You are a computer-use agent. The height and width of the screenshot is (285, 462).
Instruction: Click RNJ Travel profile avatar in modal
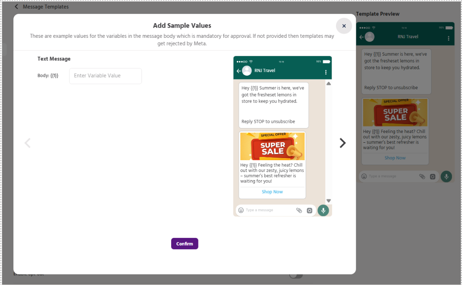click(247, 71)
